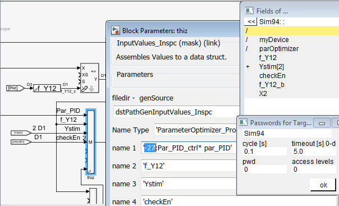Click the timeout [s] input field
The width and height of the screenshot is (339, 206).
click(x=314, y=152)
